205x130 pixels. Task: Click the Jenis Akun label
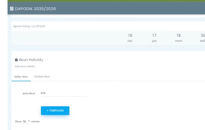29,93
